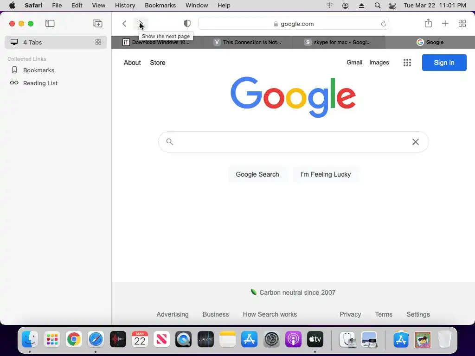Open the History menu

tap(125, 6)
